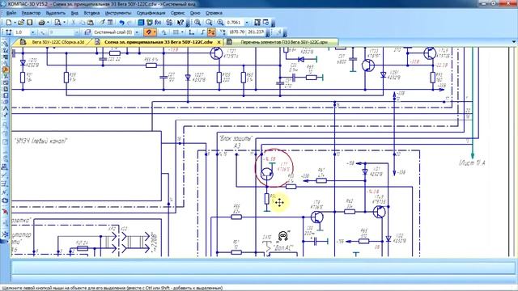The width and height of the screenshot is (518, 291).
Task: Expand the New document dropdown arrow
Action: point(15,23)
